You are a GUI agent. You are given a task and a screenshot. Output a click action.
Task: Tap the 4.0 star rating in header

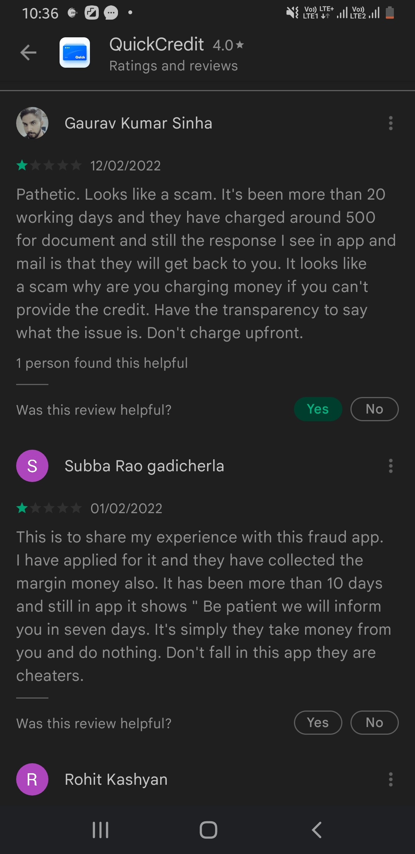(x=228, y=45)
